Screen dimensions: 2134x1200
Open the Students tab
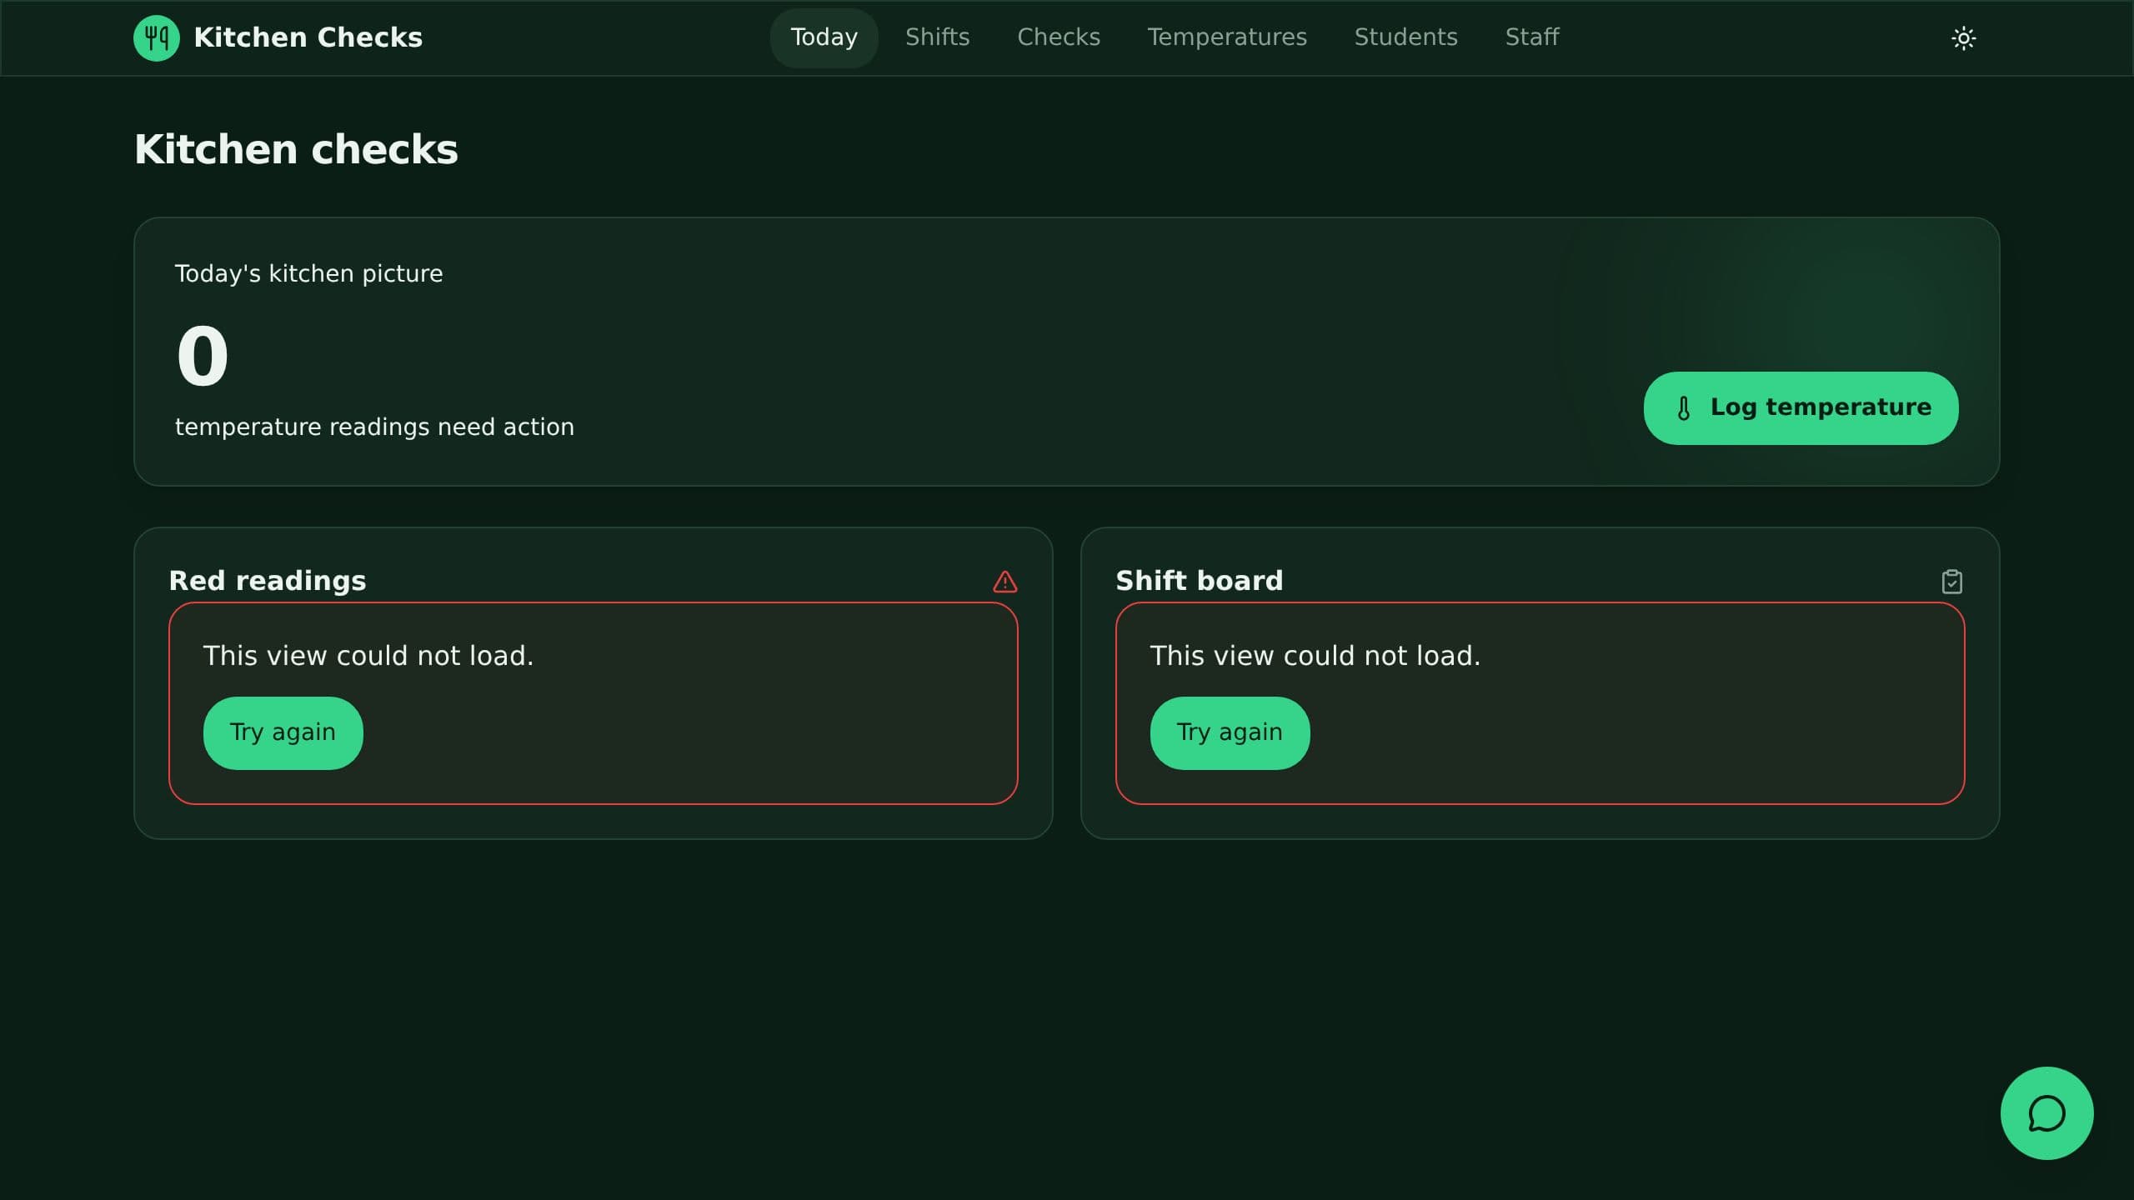point(1405,37)
